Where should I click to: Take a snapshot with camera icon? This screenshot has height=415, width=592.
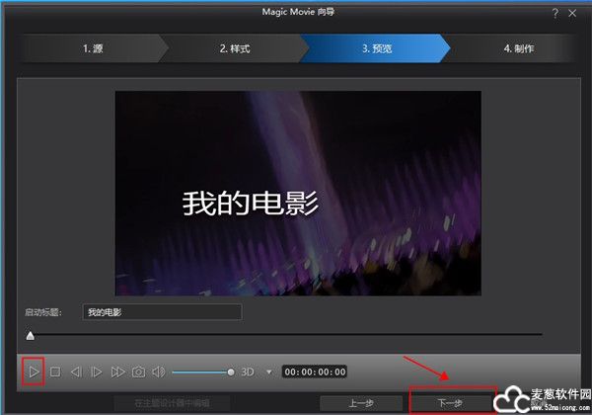139,372
